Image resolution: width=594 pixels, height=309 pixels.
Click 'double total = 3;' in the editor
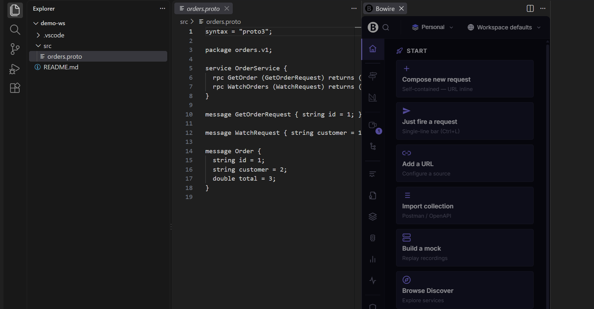click(x=244, y=179)
